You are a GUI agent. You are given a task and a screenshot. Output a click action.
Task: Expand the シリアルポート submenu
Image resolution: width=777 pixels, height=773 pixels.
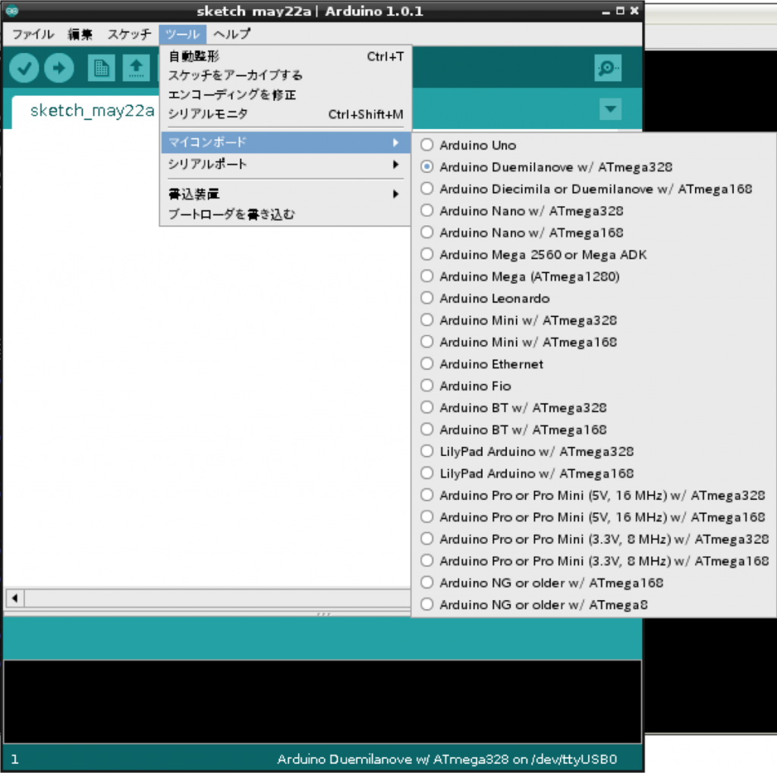click(212, 163)
